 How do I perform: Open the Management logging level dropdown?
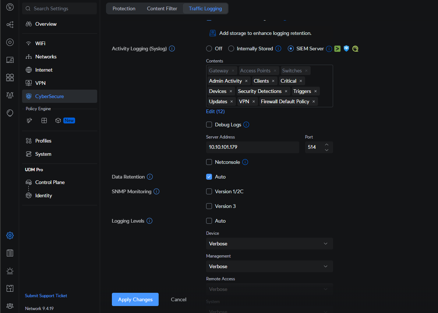(x=269, y=266)
